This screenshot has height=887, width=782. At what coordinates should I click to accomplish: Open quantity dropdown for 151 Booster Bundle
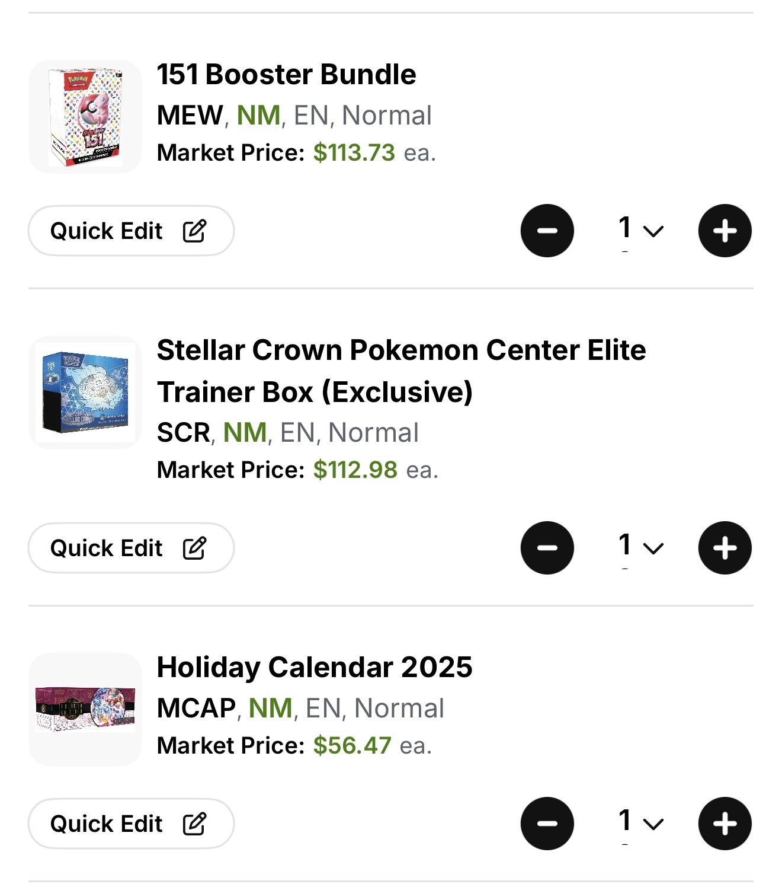(640, 229)
